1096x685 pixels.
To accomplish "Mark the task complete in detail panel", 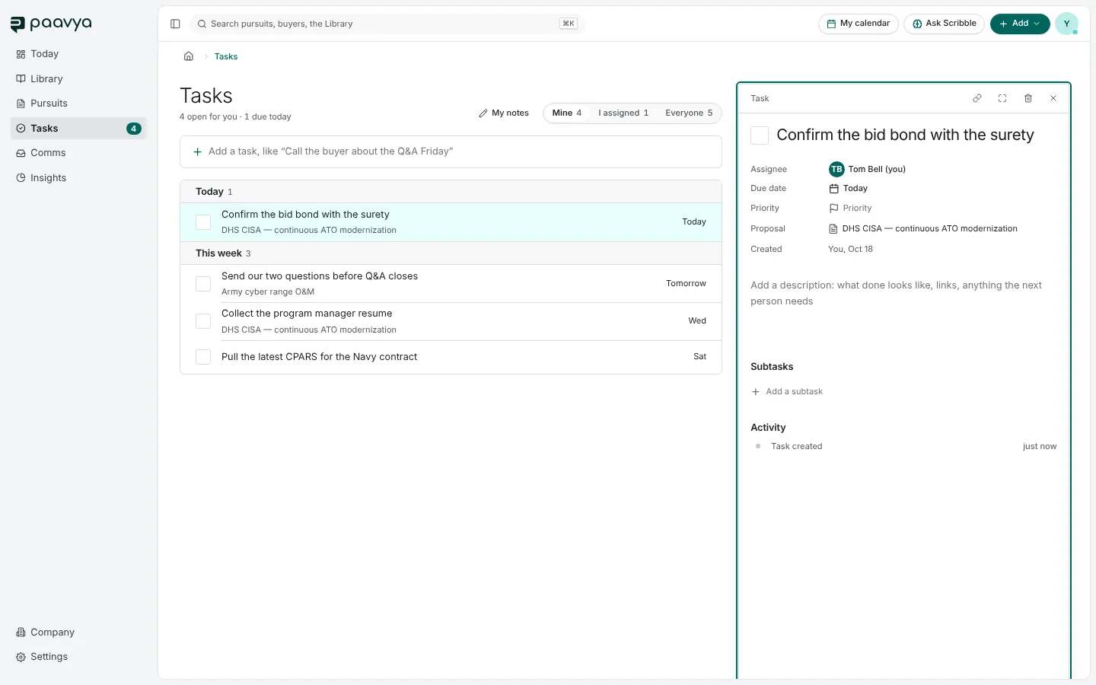I will [x=760, y=135].
